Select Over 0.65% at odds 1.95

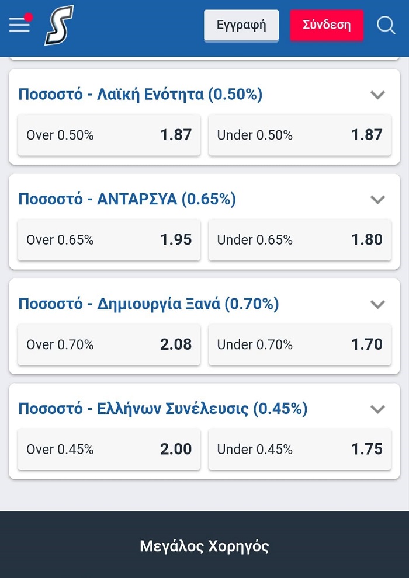[109, 239]
